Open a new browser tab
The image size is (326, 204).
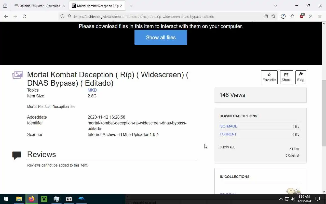tap(131, 6)
